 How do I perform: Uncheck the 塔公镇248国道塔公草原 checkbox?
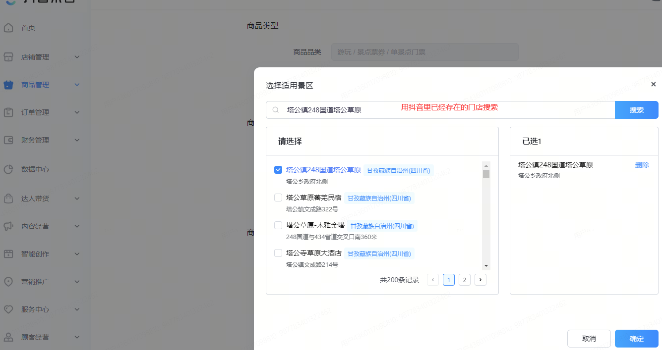point(278,170)
